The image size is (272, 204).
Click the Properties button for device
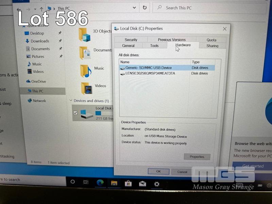pos(197,157)
